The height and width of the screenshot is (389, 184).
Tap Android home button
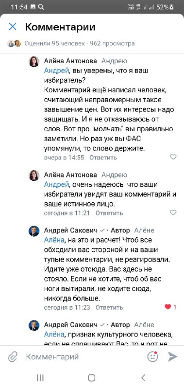(x=92, y=378)
